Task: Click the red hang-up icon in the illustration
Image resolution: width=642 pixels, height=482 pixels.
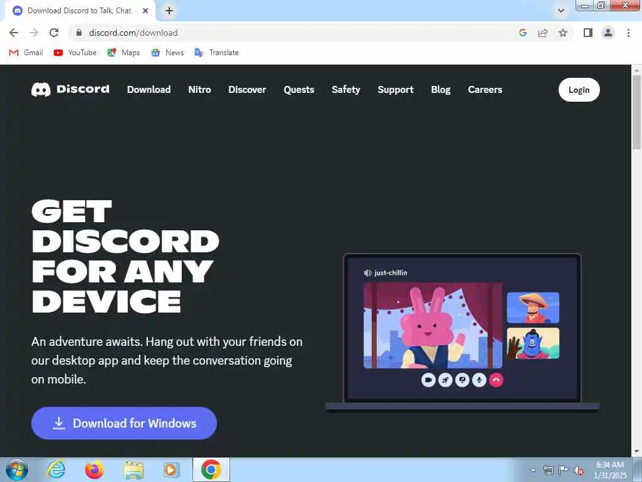Action: (497, 380)
